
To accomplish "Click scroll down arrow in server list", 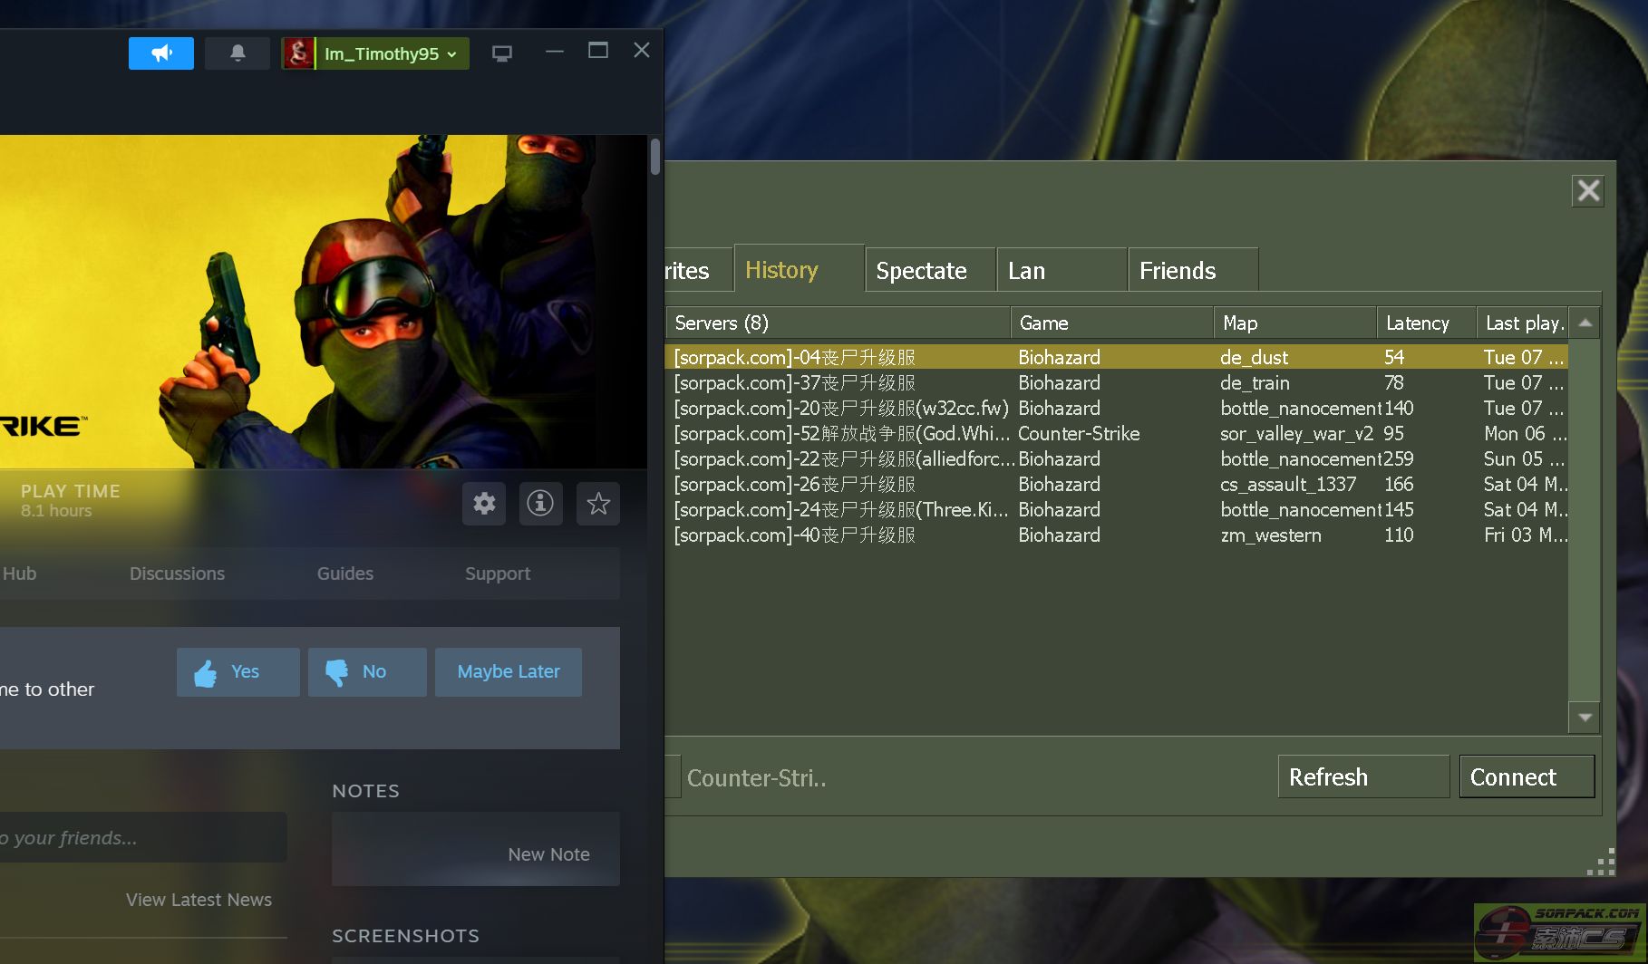I will tap(1585, 717).
